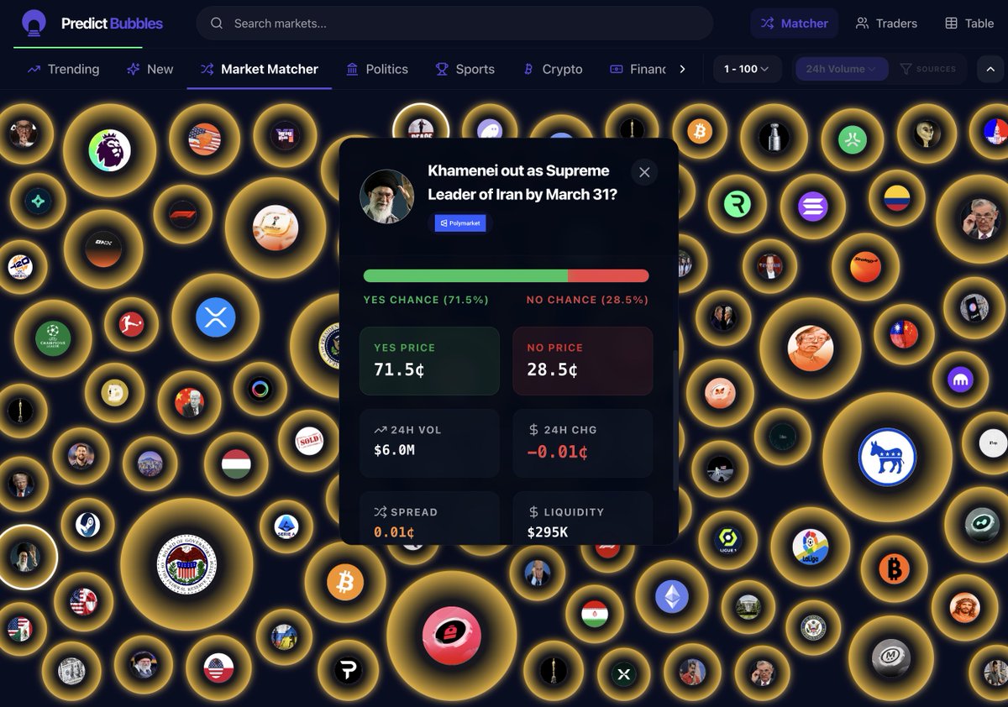Open the Traders view
Screen dimensions: 1008x707
click(886, 24)
